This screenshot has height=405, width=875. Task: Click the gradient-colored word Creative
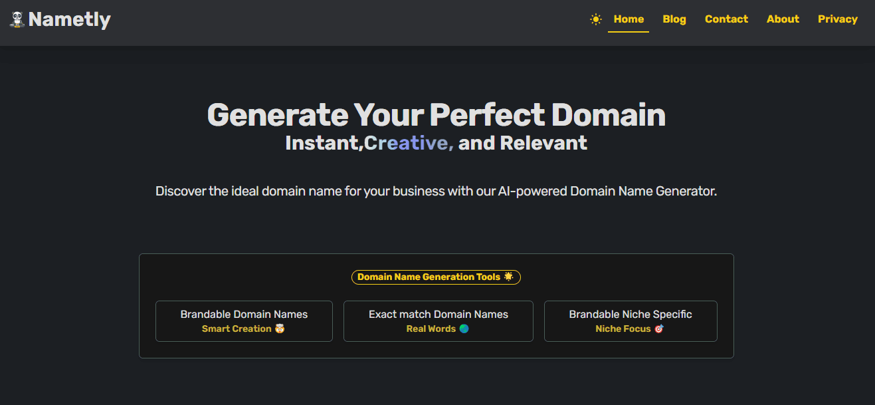[409, 143]
